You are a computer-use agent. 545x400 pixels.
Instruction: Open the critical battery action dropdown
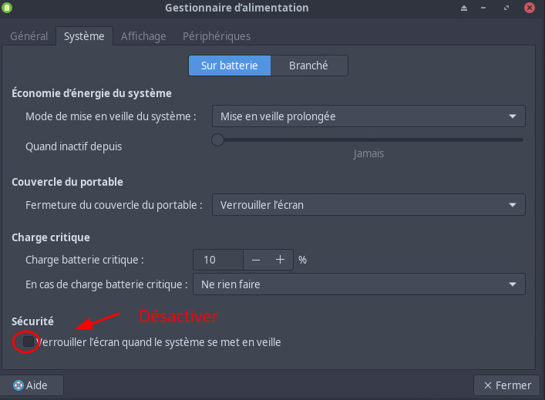click(358, 284)
